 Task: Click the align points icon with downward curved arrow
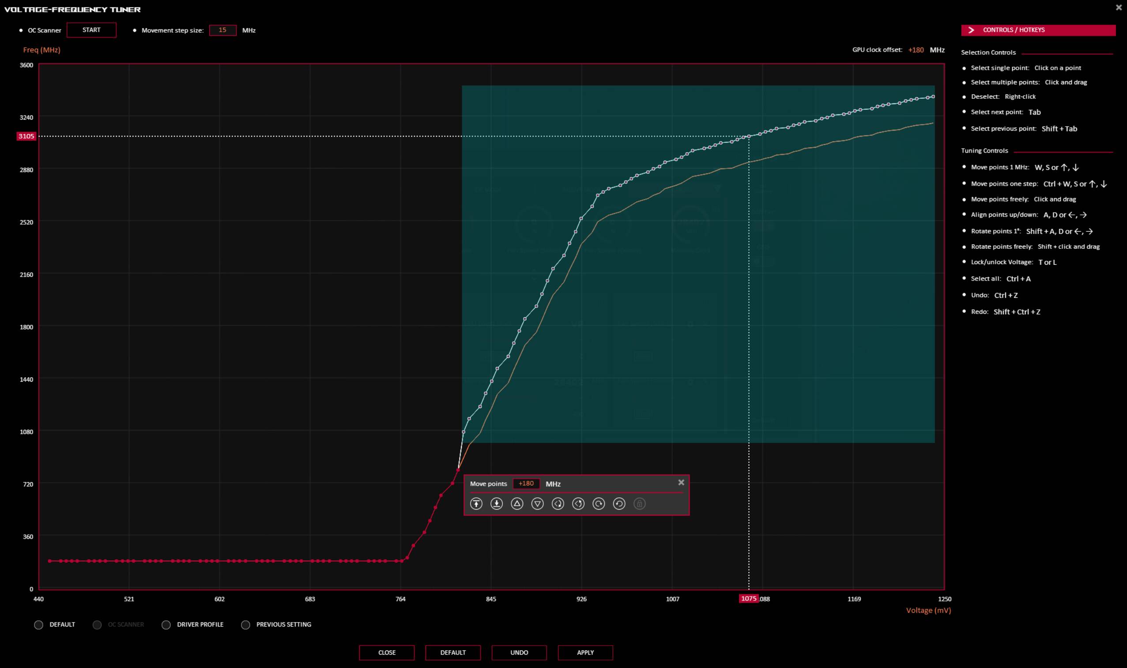(x=558, y=504)
